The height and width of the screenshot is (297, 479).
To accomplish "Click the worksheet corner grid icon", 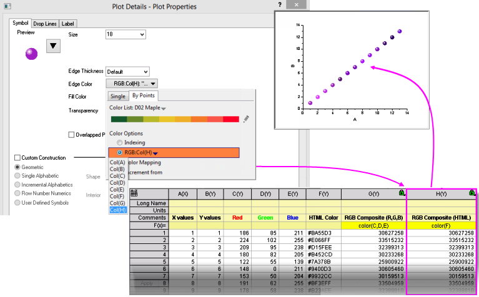I will [134, 194].
